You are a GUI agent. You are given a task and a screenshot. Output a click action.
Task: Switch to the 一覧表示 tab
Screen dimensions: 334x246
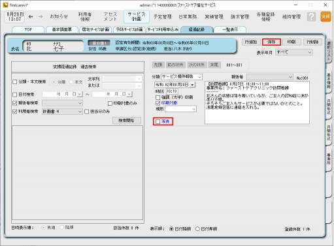(x=230, y=29)
